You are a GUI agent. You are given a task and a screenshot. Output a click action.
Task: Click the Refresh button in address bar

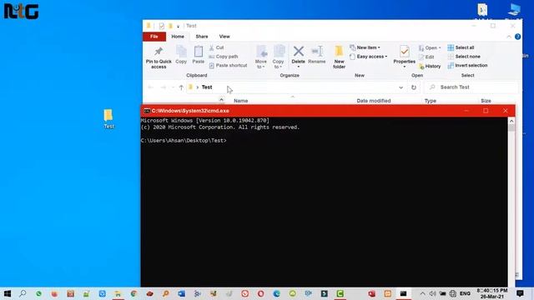pyautogui.click(x=414, y=87)
